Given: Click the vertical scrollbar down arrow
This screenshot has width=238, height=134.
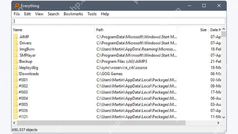Looking at the screenshot, I should click(224, 117).
